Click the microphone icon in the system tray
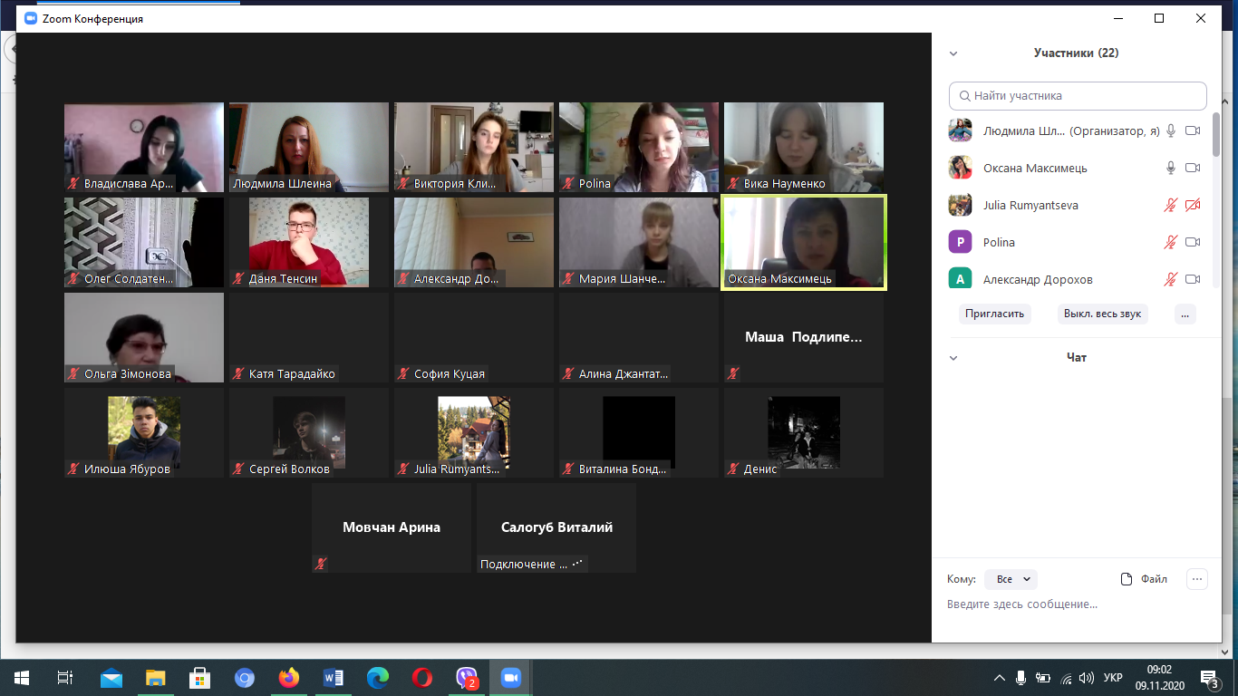 (x=1021, y=678)
